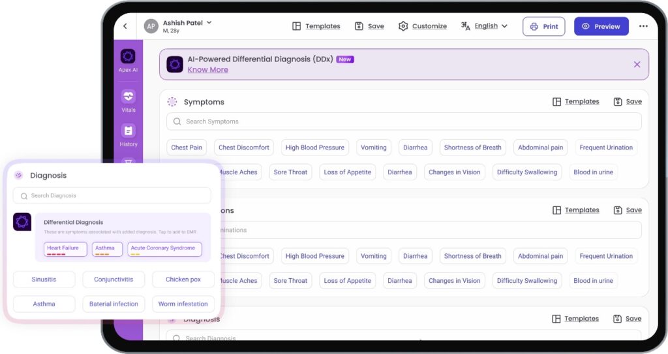Viewport: 668px width, 354px height.
Task: Open the Vitals sidebar section
Action: pyautogui.click(x=128, y=98)
